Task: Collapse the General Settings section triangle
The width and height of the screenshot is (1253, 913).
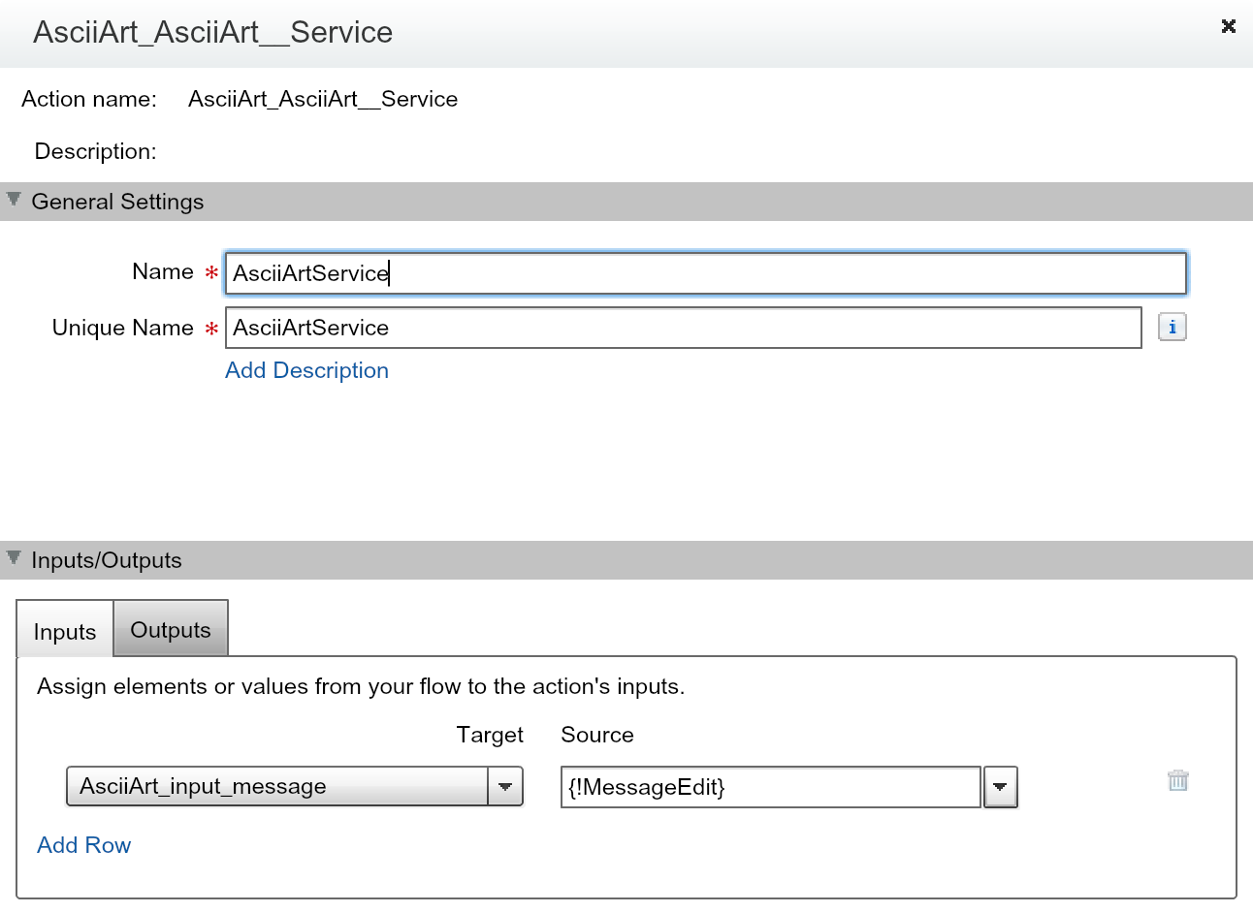Action: 14,199
